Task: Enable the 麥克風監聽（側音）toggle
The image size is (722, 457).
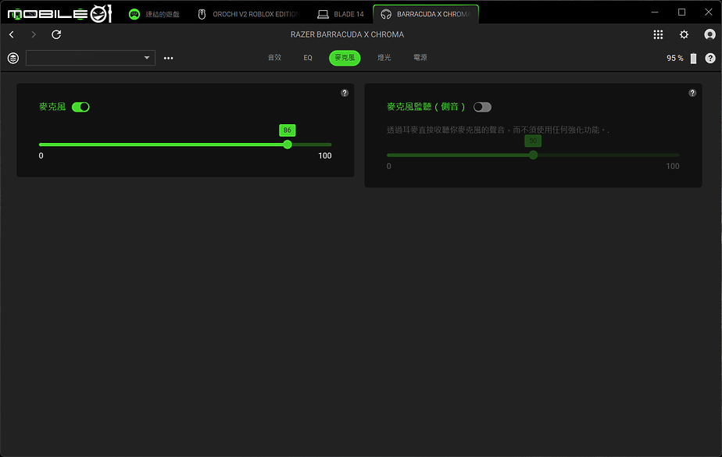Action: pyautogui.click(x=482, y=107)
